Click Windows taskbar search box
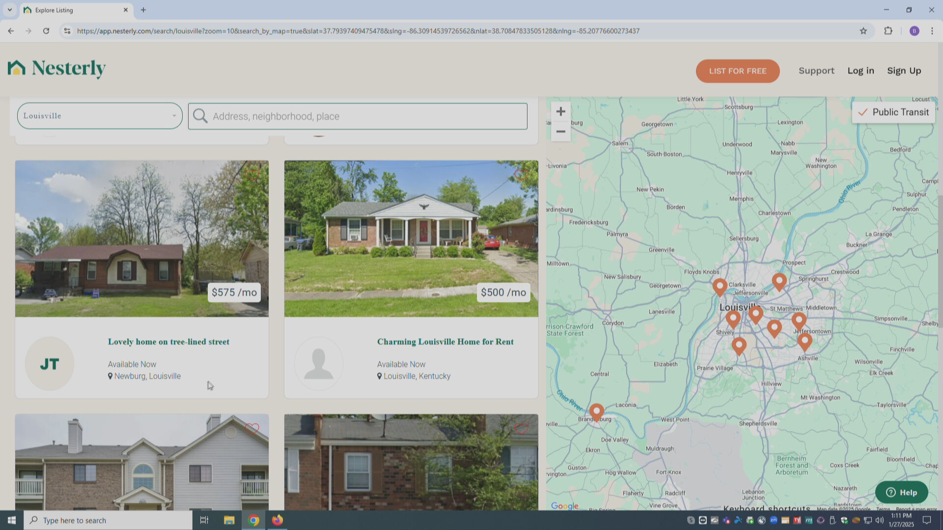943x530 pixels. pos(108,520)
